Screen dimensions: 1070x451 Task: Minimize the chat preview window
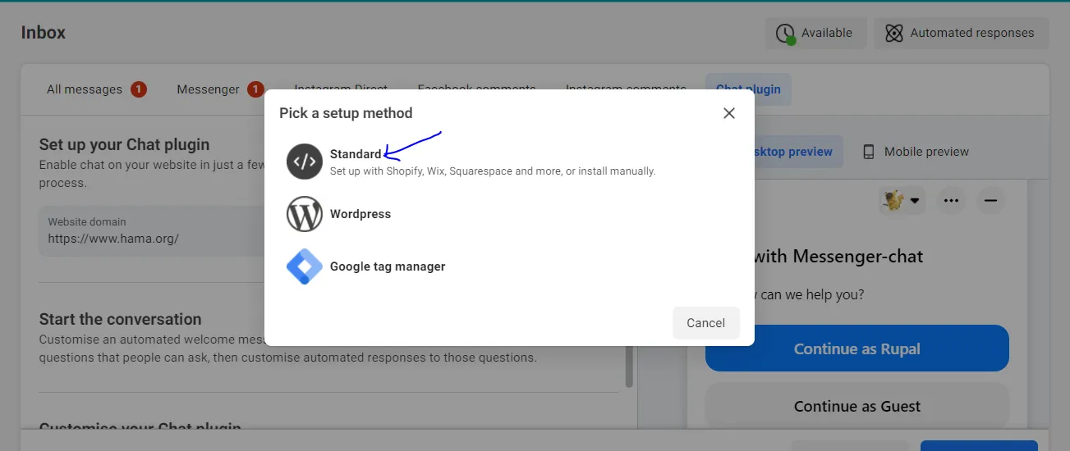[x=990, y=200]
